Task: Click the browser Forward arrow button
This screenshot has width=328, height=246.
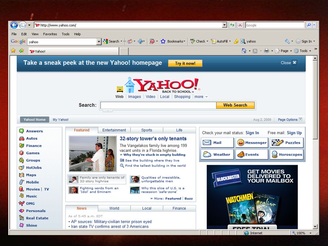Action: click(23, 25)
